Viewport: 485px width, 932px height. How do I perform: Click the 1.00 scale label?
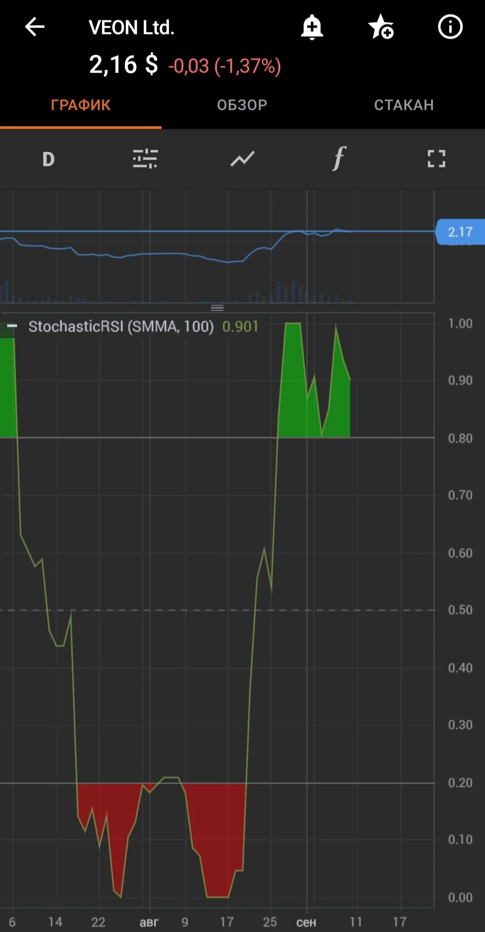(x=460, y=323)
